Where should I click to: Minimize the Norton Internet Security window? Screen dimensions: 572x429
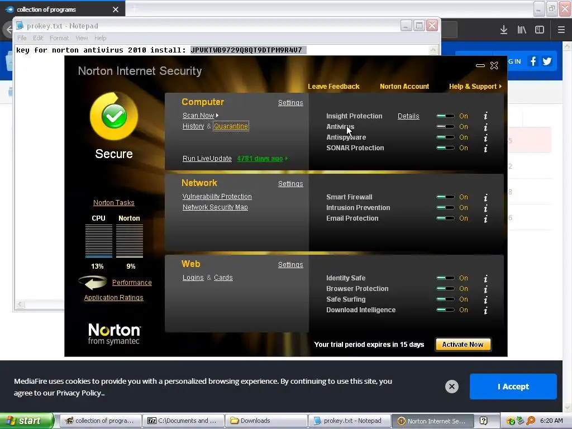(x=480, y=66)
